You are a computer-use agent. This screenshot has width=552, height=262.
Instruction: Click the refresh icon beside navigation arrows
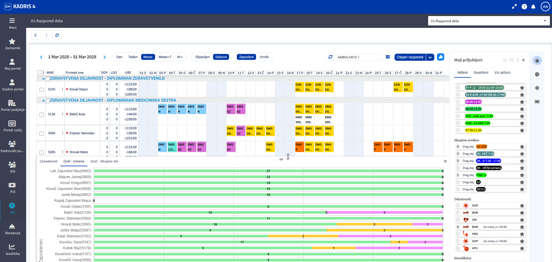tap(57, 35)
